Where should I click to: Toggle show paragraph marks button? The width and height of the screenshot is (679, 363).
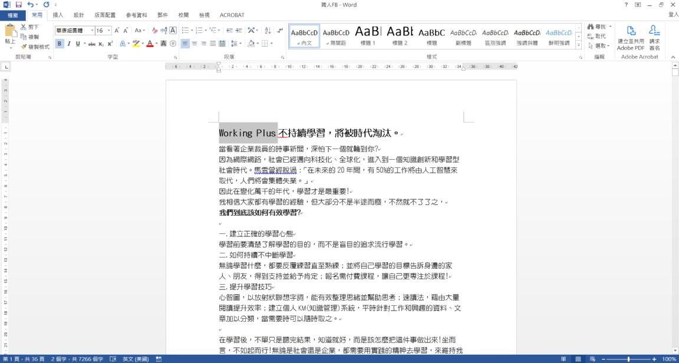pyautogui.click(x=280, y=30)
